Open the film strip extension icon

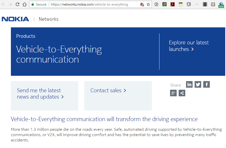(x=205, y=4)
